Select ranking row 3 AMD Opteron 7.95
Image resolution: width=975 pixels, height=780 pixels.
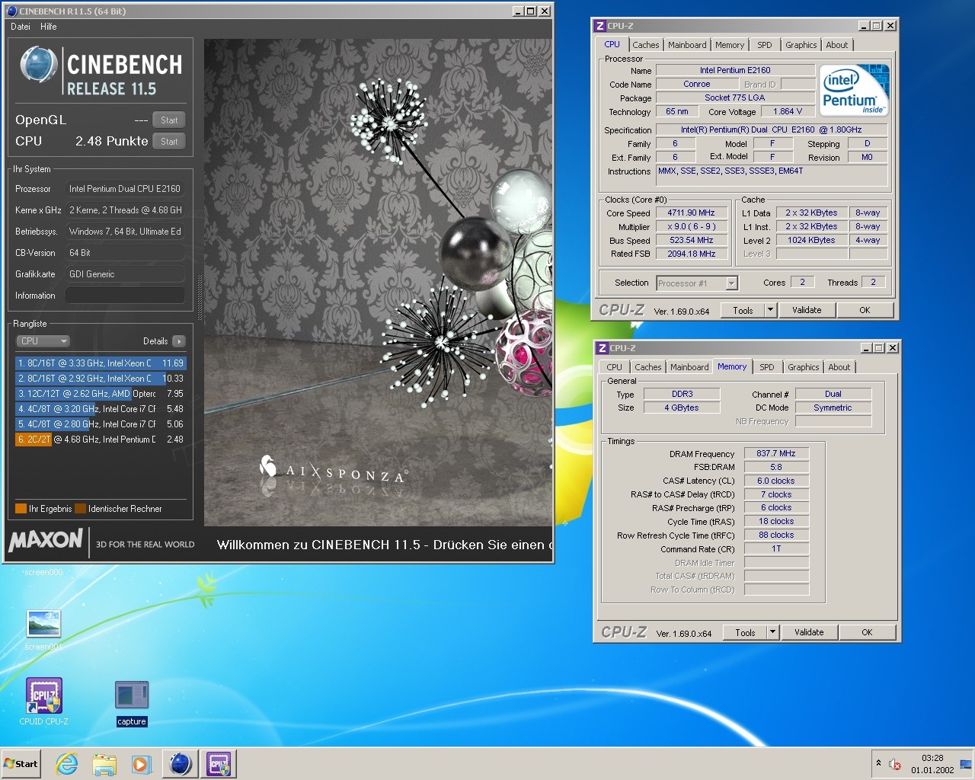(100, 394)
